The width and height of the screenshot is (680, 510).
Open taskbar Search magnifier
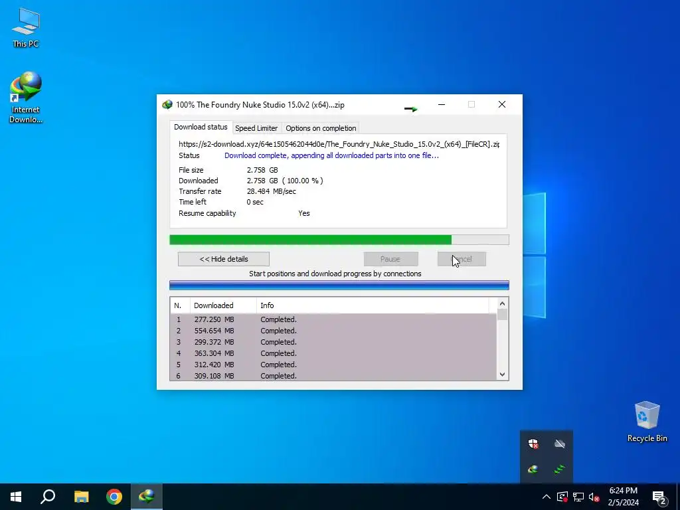48,497
